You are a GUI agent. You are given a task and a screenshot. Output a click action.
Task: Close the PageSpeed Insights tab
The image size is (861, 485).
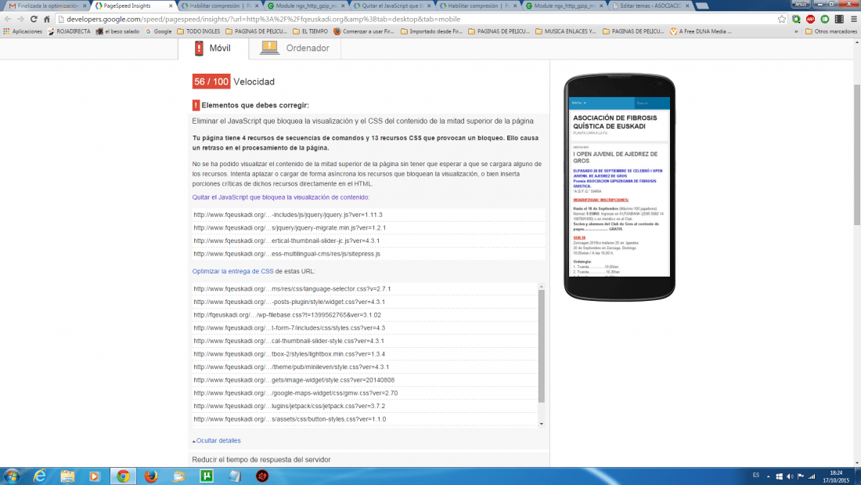[x=170, y=5]
